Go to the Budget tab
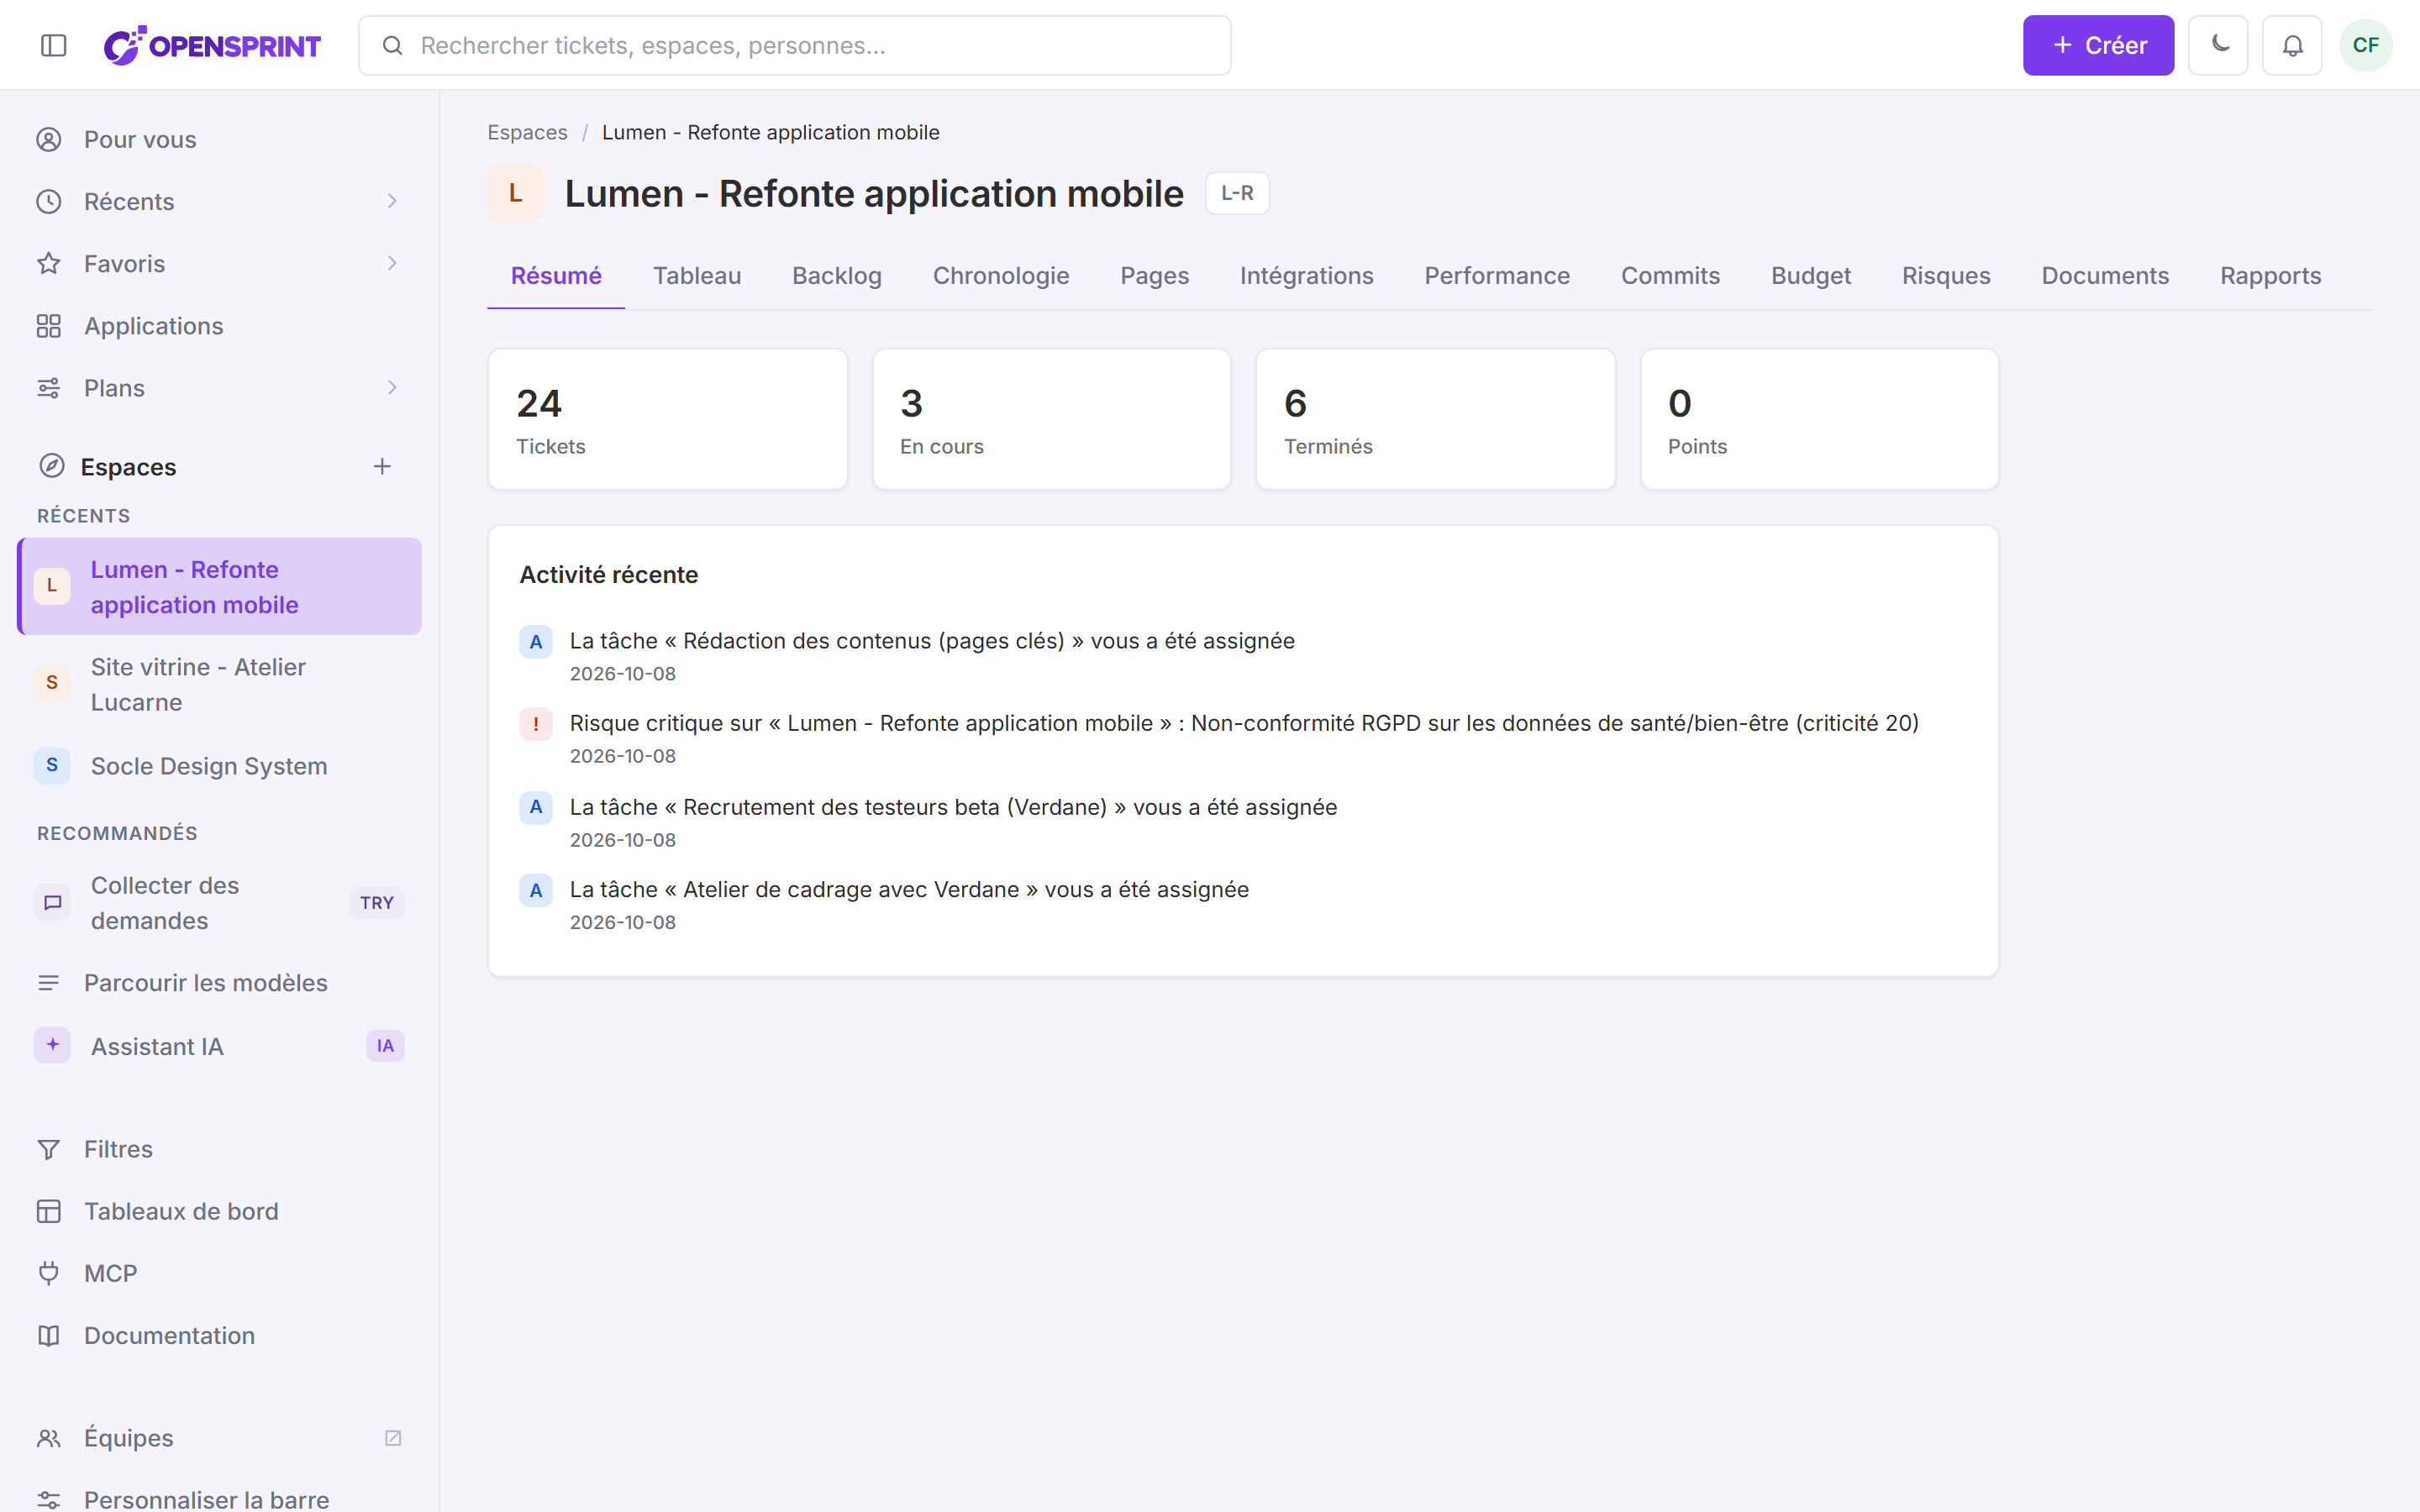Image resolution: width=2420 pixels, height=1512 pixels. click(1811, 275)
